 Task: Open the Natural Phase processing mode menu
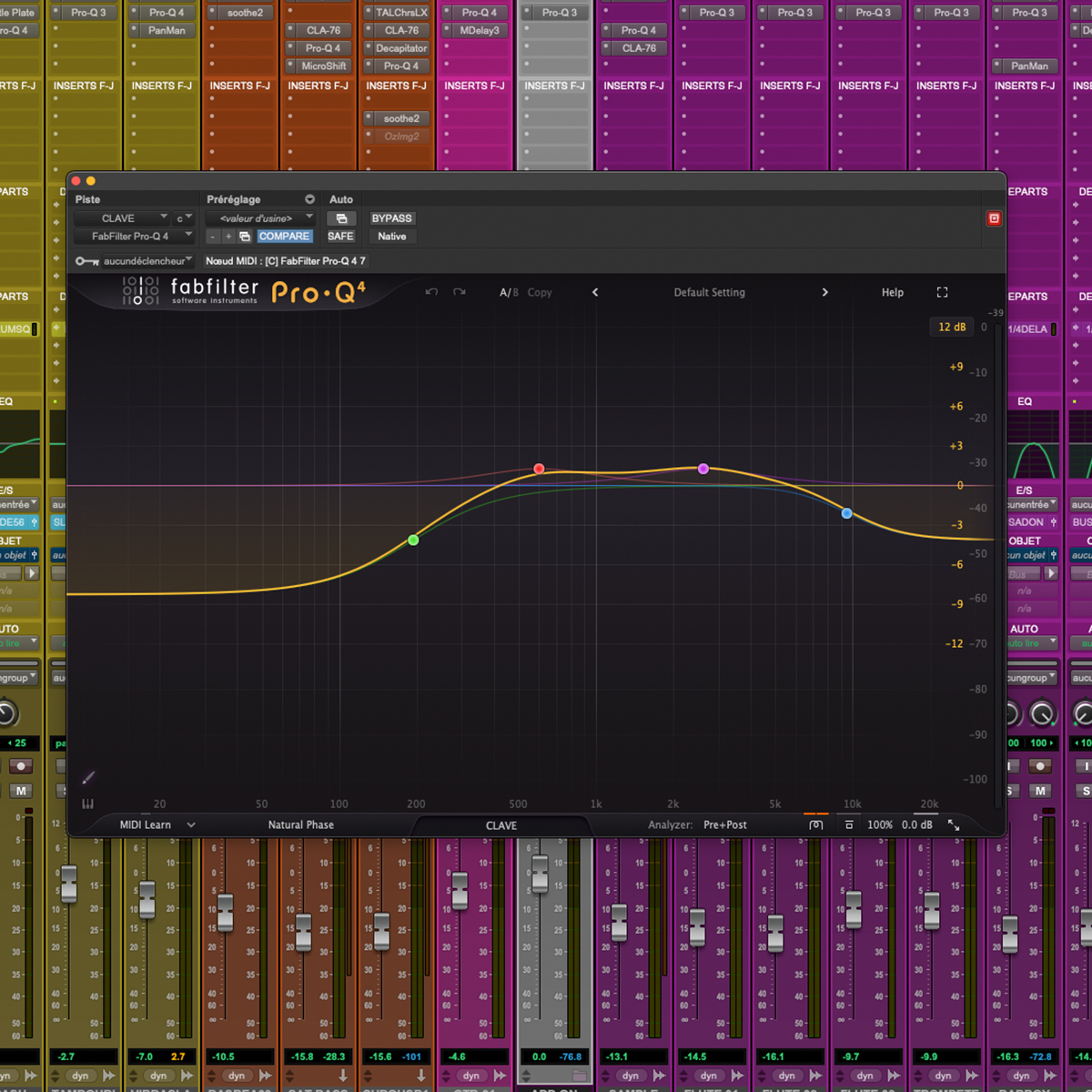point(301,825)
